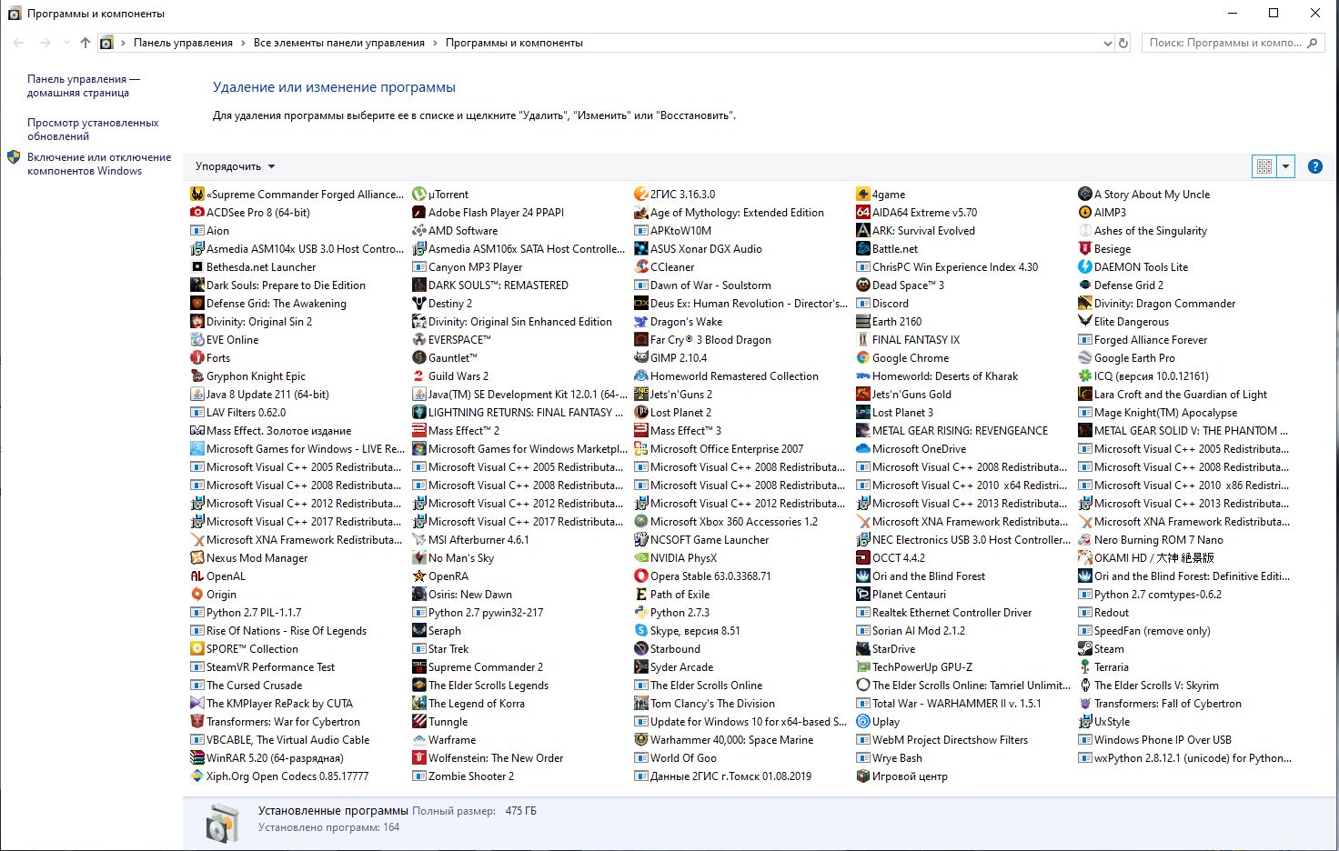Select Windows Phone IP Over USB
The height and width of the screenshot is (851, 1339).
[x=1154, y=739]
